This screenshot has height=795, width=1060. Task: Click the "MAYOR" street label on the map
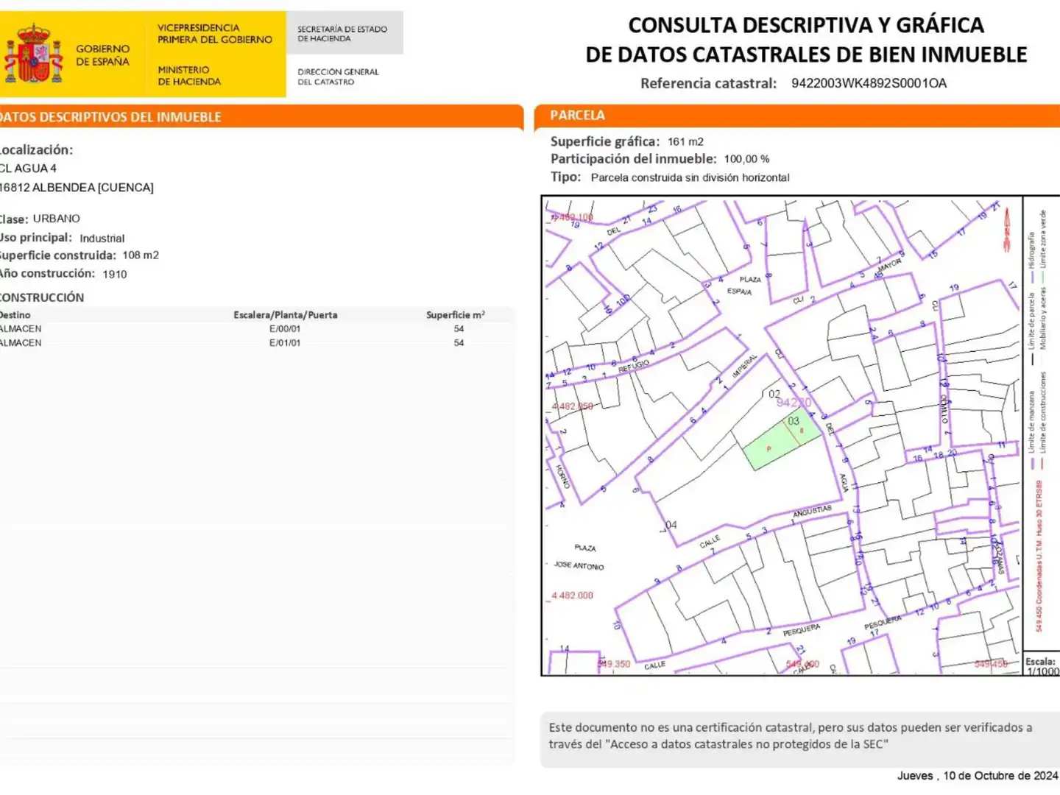889,264
